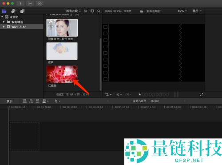Open the tool selector chevron menu

[59, 101]
